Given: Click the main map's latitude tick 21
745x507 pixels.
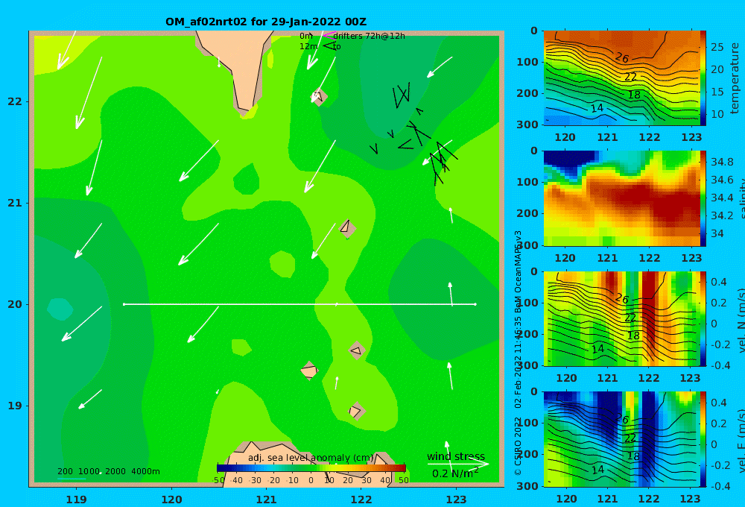Looking at the screenshot, I should [15, 203].
